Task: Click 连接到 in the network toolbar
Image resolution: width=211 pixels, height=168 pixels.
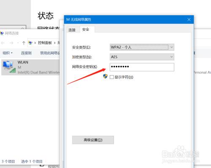Action: click(x=26, y=53)
